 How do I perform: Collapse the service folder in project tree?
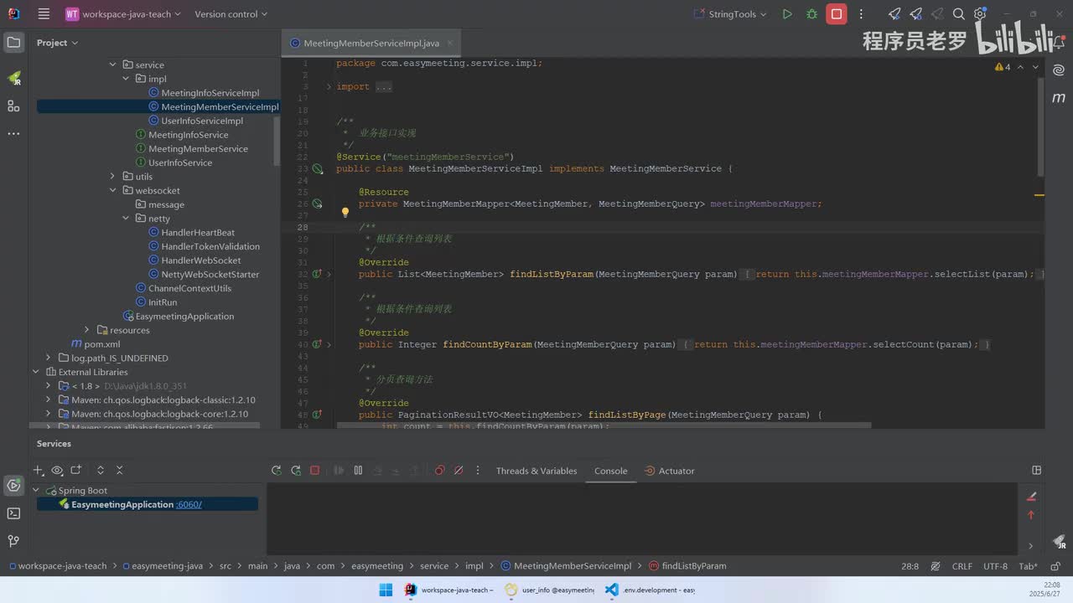(113, 64)
